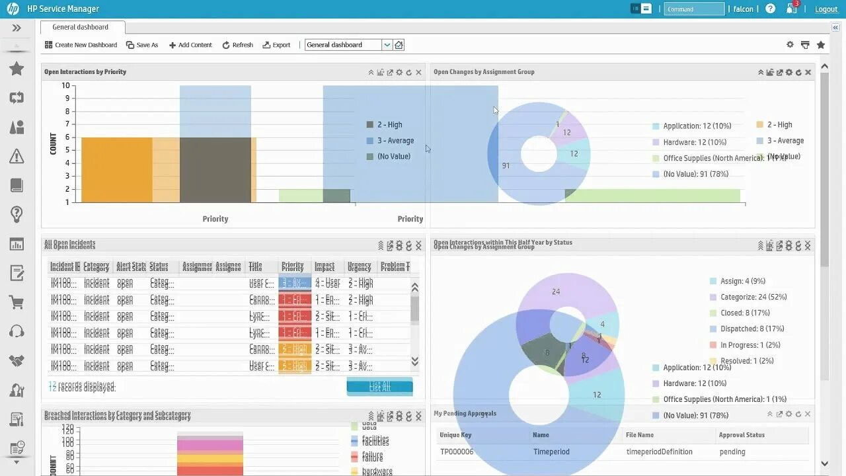Click Export in dashboard toolbar
Image resolution: width=846 pixels, height=476 pixels.
tap(276, 45)
